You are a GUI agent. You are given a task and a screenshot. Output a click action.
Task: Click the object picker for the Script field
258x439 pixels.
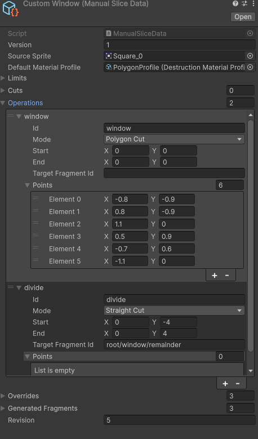click(x=250, y=33)
